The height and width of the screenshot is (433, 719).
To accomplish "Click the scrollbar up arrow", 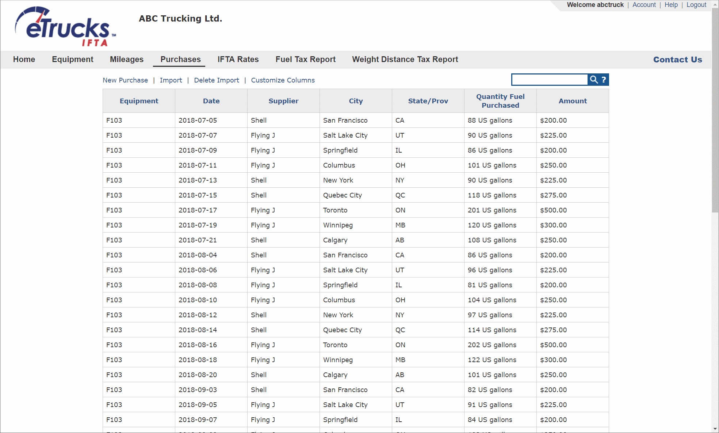I will tap(715, 4).
